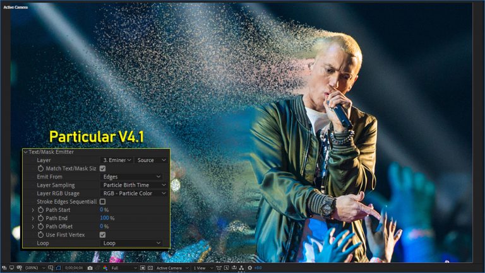Enable Stroke Edges Sequentially checkbox
Screen dimensions: 485x273
[x=103, y=202]
